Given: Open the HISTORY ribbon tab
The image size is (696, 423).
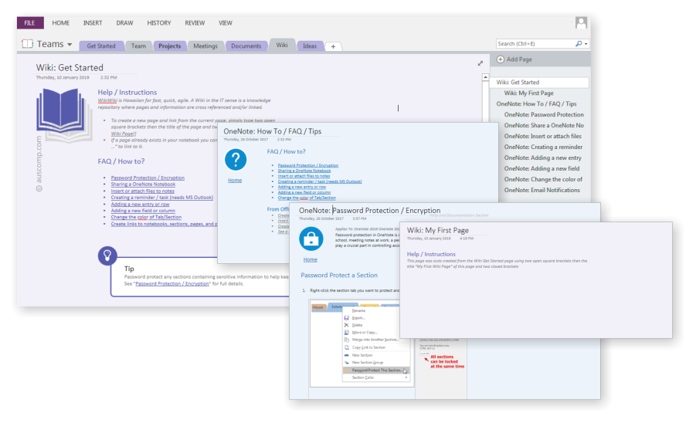Looking at the screenshot, I should tap(159, 22).
